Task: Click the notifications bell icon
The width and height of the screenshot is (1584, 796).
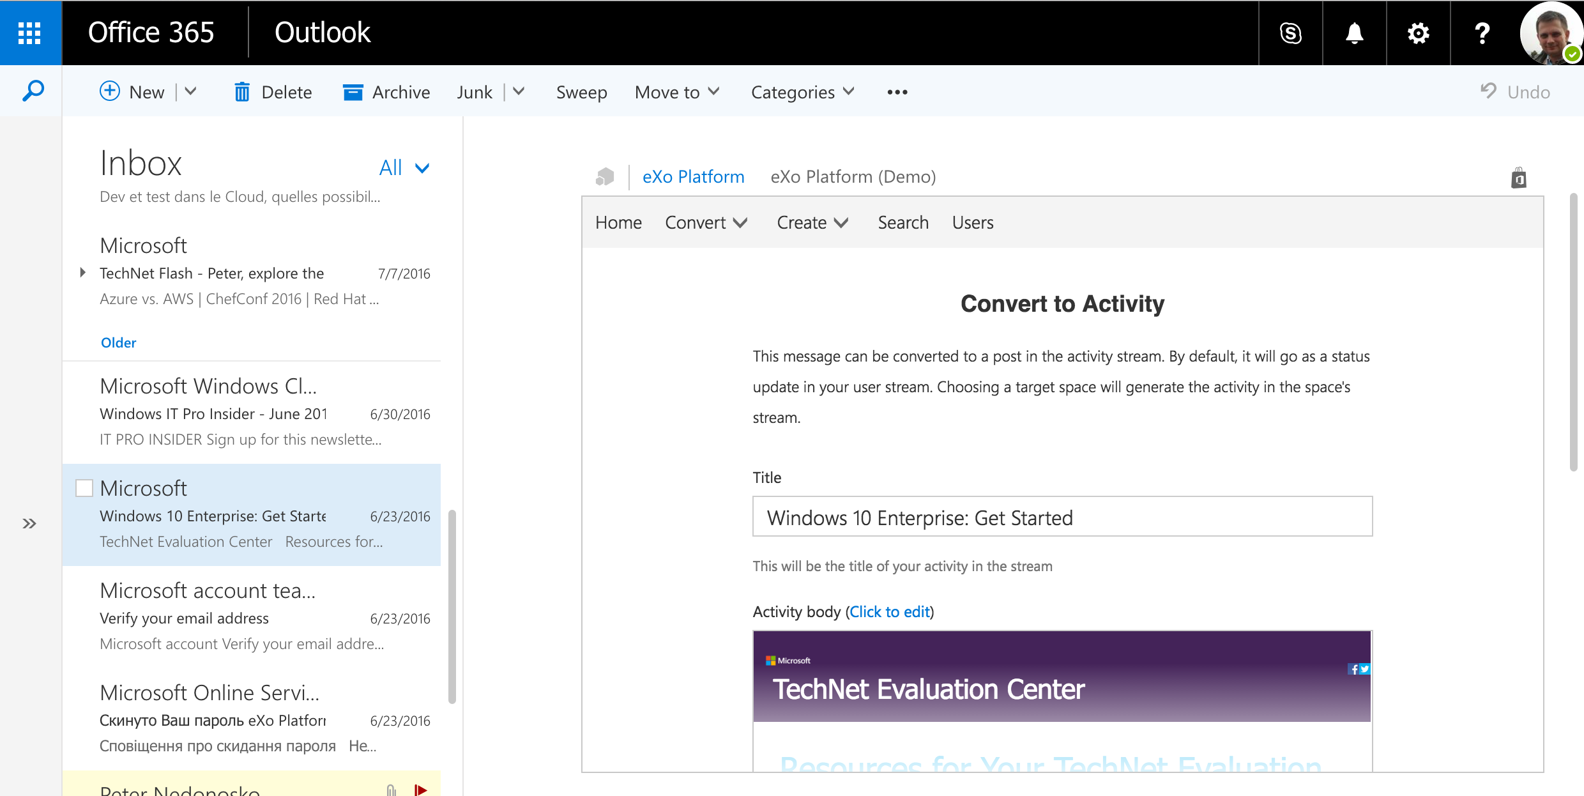Action: (x=1356, y=33)
